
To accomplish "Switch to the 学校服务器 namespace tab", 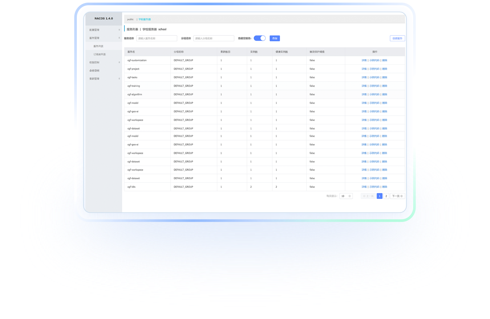I will tap(145, 19).
